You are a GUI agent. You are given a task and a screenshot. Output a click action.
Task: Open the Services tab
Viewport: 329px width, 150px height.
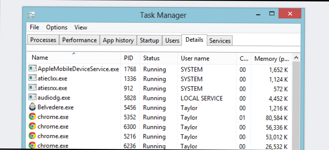click(x=220, y=41)
